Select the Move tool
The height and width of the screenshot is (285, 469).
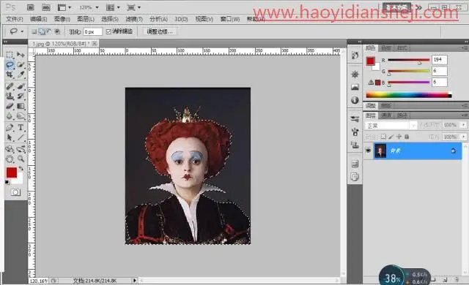pyautogui.click(x=21, y=55)
